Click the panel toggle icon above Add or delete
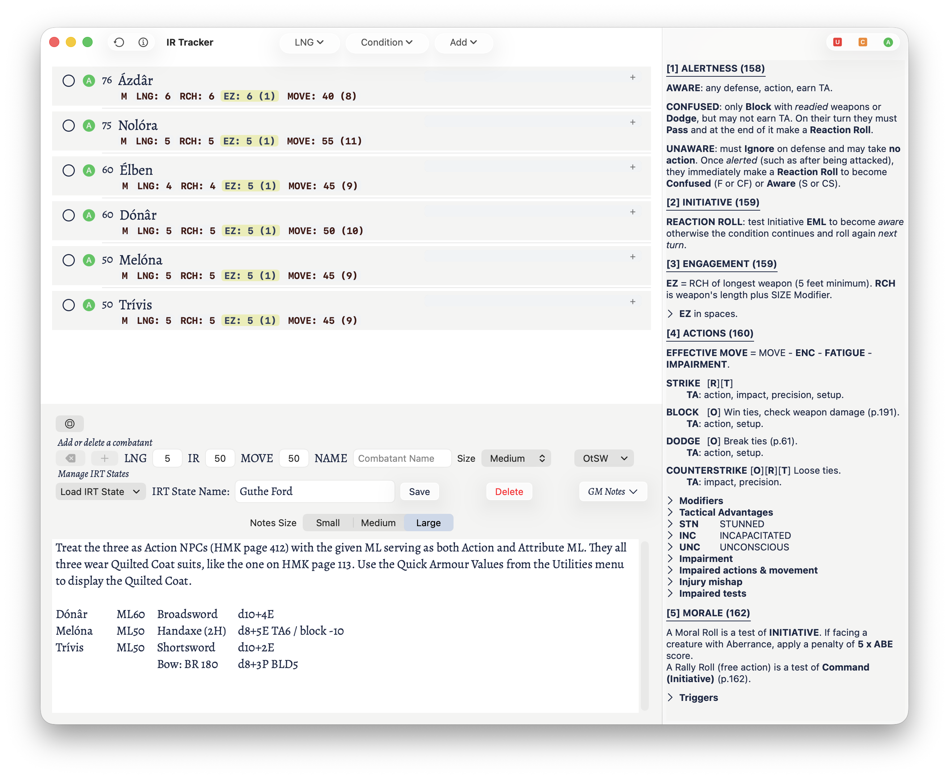 coord(70,423)
